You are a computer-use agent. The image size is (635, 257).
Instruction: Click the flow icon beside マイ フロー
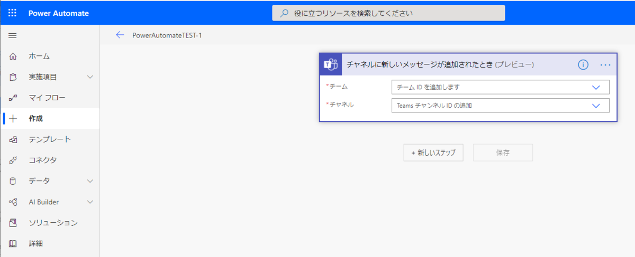[x=13, y=98]
